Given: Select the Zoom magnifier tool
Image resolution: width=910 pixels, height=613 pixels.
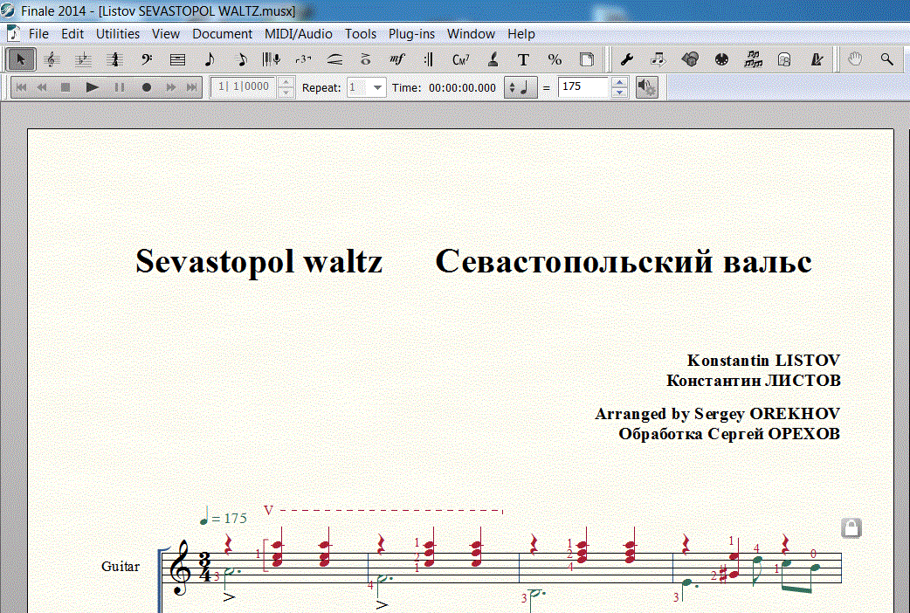Looking at the screenshot, I should (x=886, y=59).
